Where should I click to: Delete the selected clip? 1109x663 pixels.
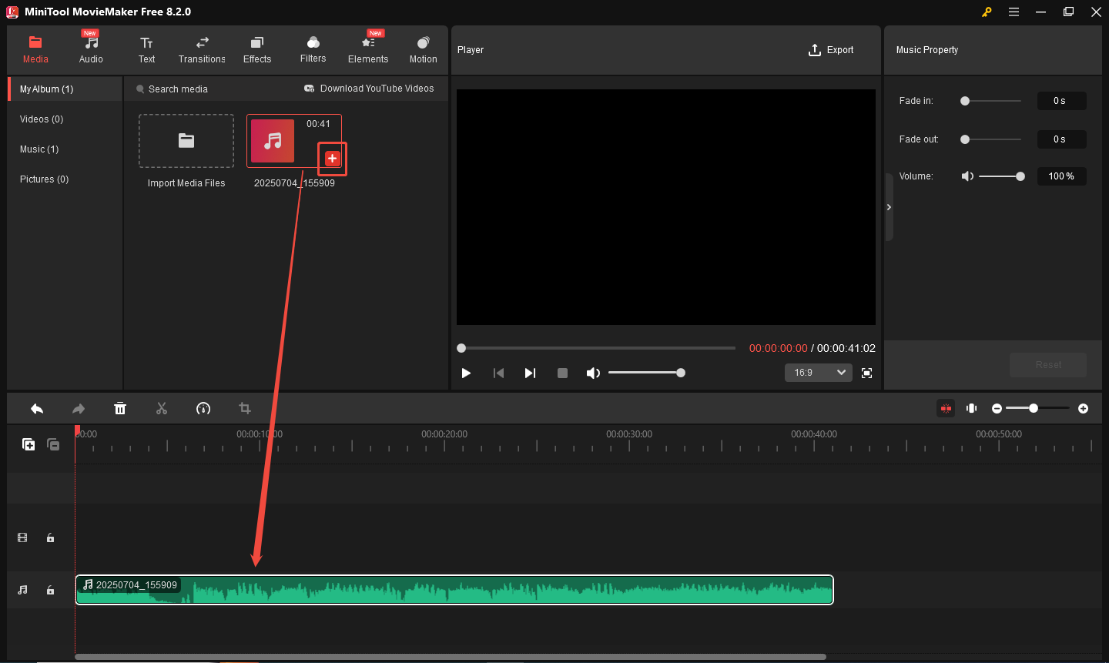[120, 408]
